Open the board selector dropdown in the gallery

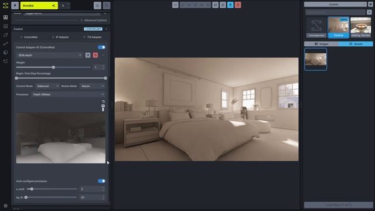click(335, 4)
